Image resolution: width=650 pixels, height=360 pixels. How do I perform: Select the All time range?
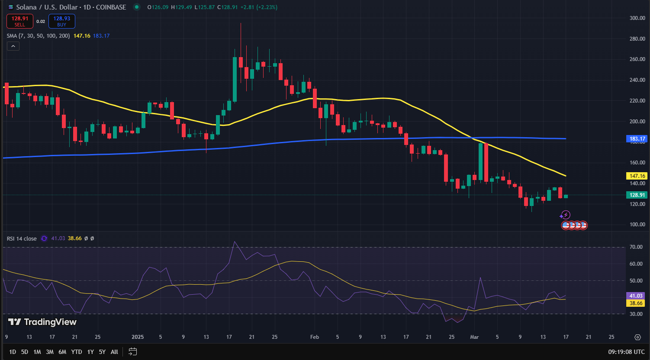[x=114, y=352]
